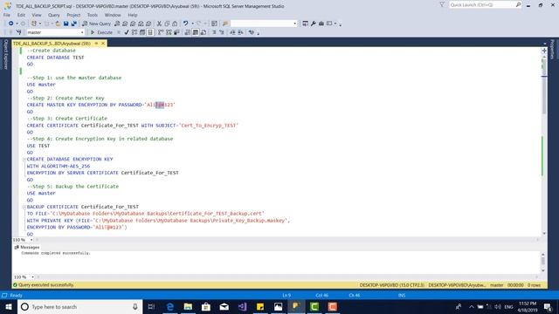Screen dimensions: 559x314
Task: Open the Find combo box dropdown arrow
Action: (294, 24)
